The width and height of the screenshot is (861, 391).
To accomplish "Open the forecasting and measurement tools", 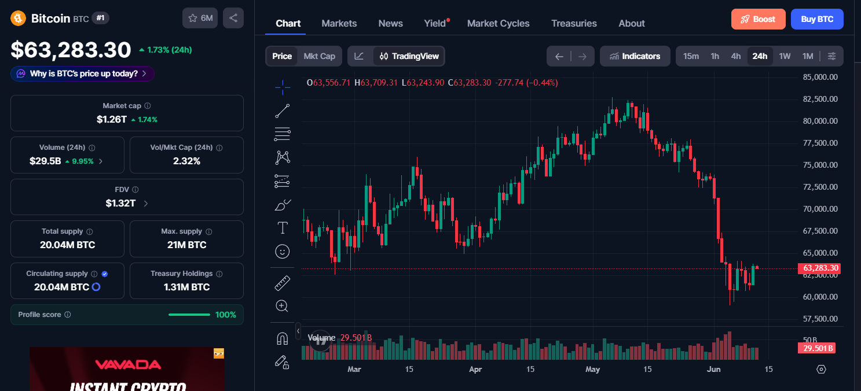I will pyautogui.click(x=283, y=181).
